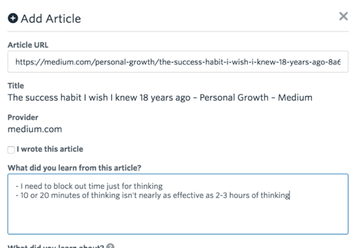
Task: Focus the Article URL input field
Action: tap(178, 62)
